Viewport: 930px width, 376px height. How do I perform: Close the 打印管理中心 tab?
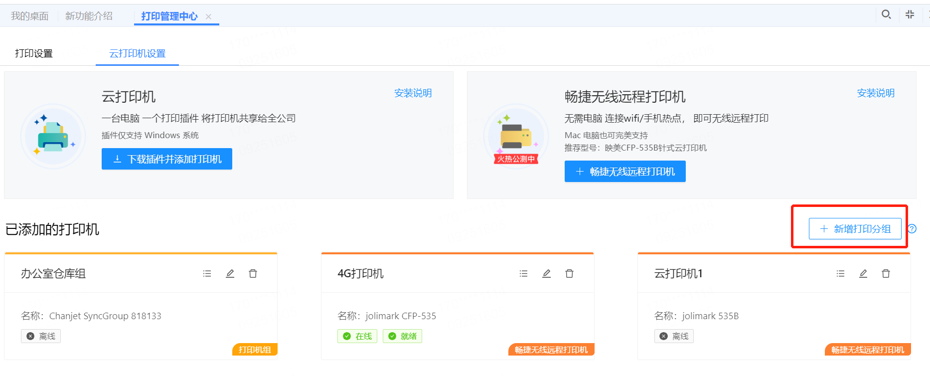(x=209, y=16)
